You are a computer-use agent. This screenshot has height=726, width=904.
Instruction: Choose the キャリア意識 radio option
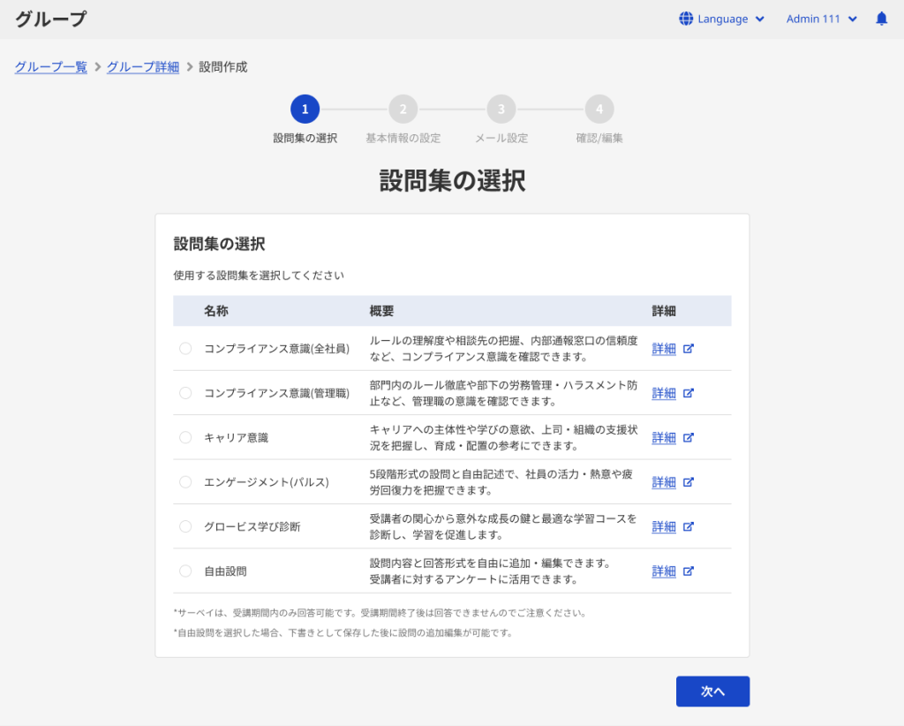click(x=185, y=438)
